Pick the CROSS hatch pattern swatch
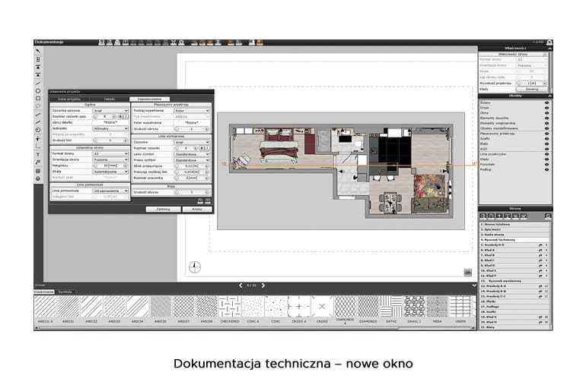Viewport: 586px width, 388px height. click(322, 306)
